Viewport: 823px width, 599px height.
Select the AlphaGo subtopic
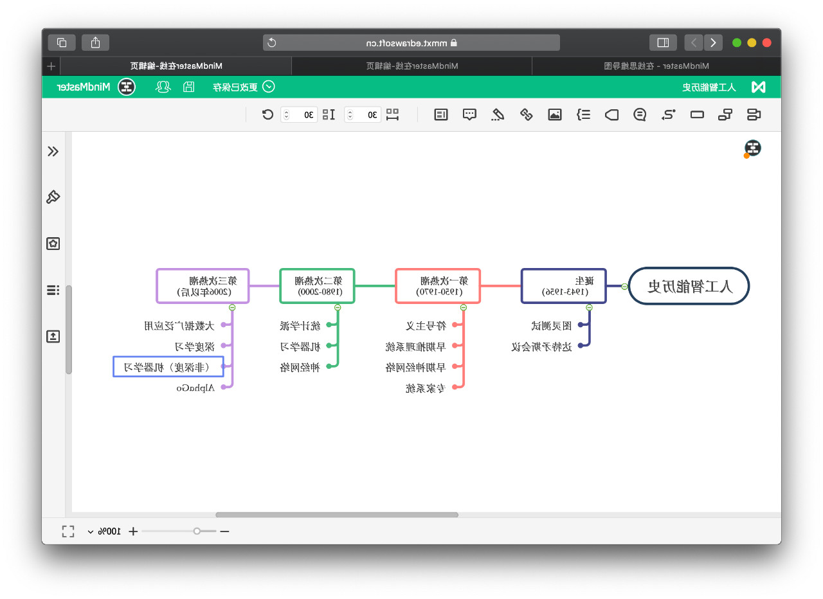click(196, 388)
